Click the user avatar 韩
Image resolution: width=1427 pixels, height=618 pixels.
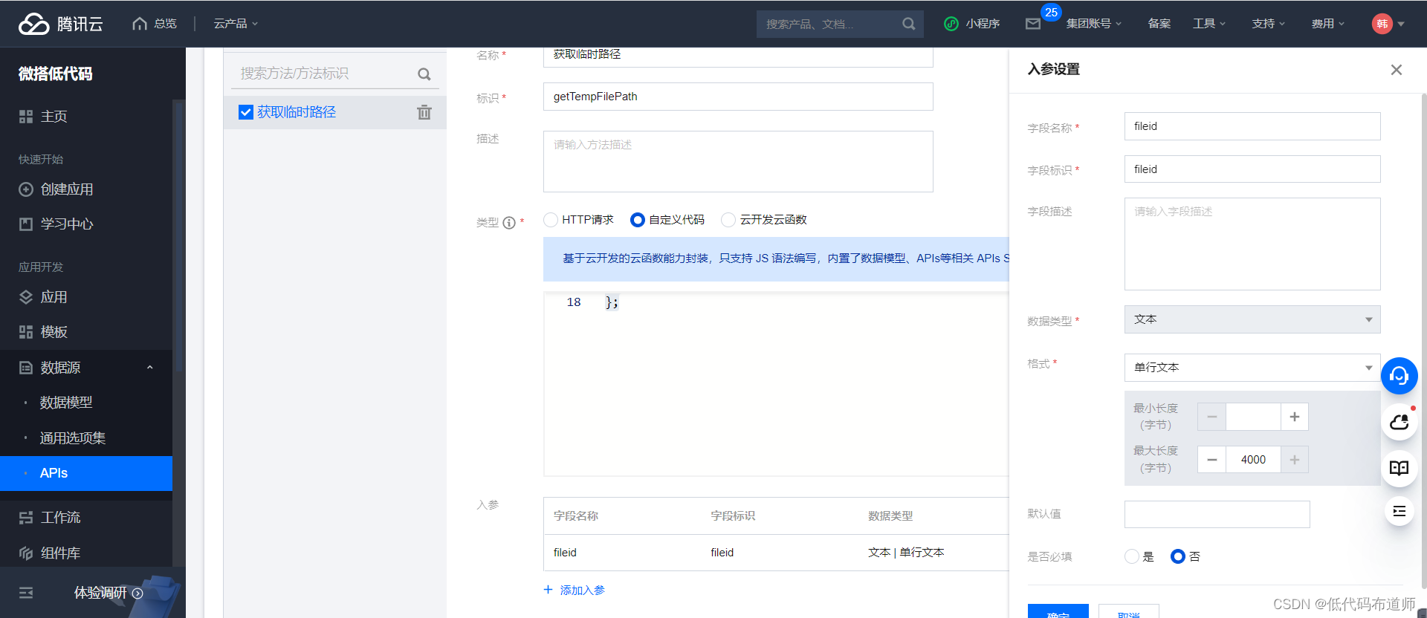pos(1382,24)
